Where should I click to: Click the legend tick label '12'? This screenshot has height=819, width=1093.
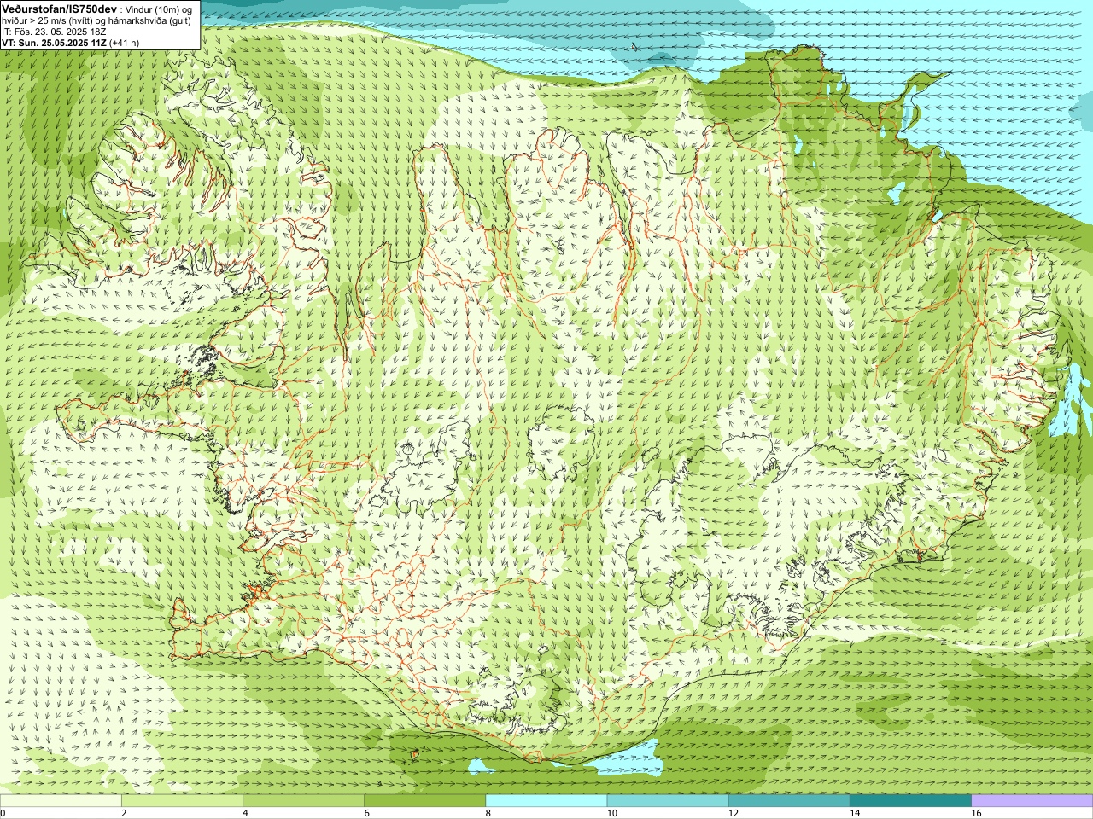tap(734, 813)
